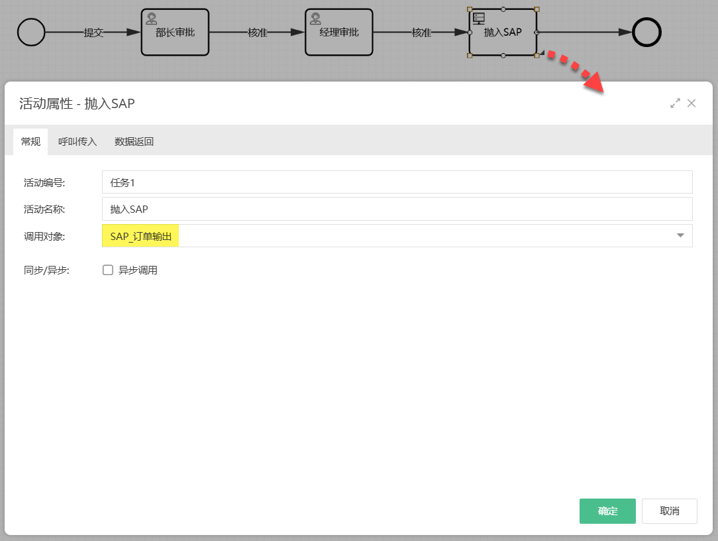718x541 pixels.
Task: Click the 取消 button
Action: click(x=669, y=511)
